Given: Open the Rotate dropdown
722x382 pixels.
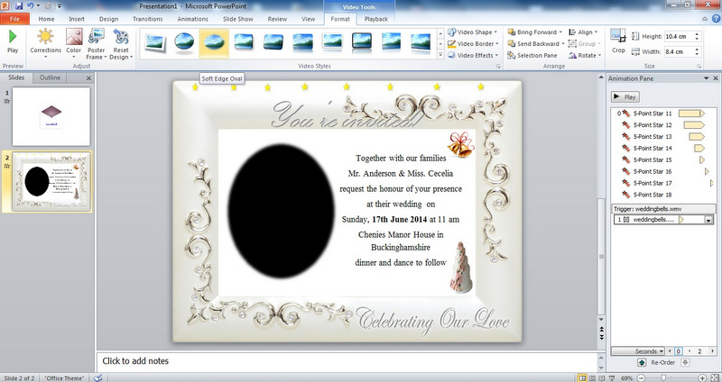Looking at the screenshot, I should tap(585, 55).
